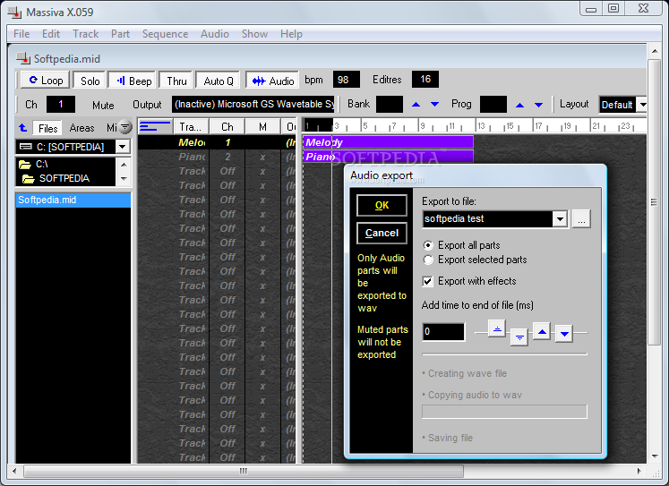Screen dimensions: 669x486
Task: Click the decrement down arrow on slider
Action: [564, 334]
